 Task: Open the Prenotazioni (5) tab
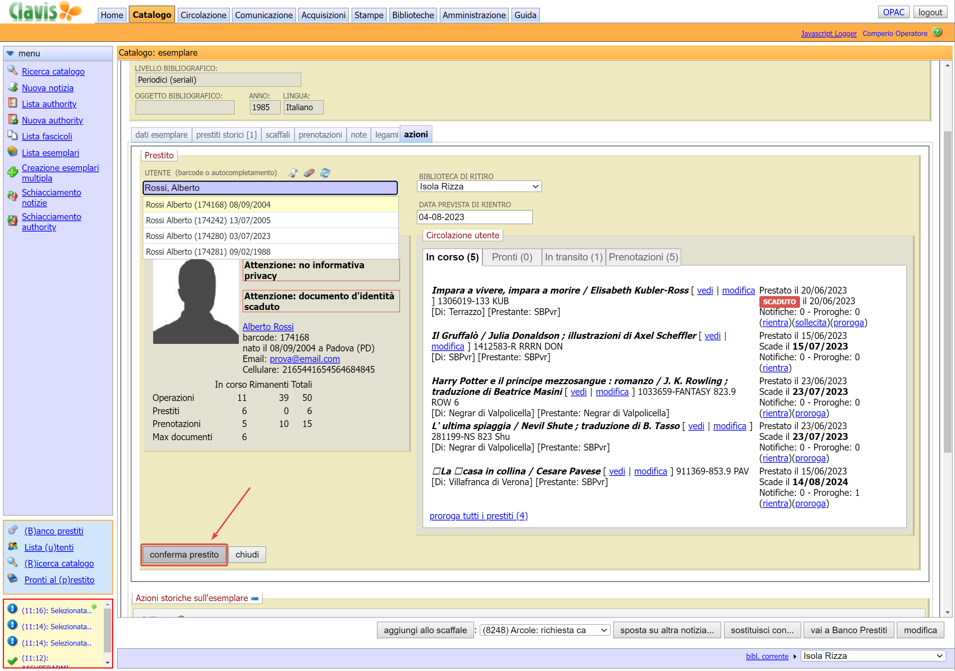click(x=643, y=257)
